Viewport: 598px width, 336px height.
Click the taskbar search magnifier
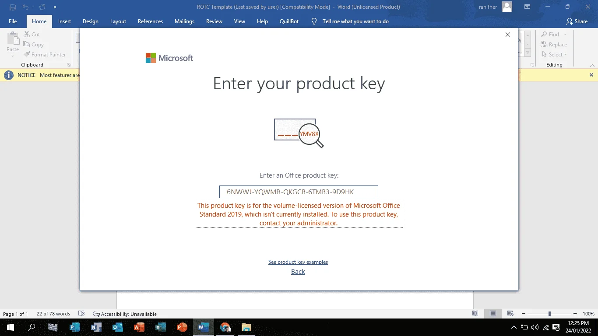(x=32, y=327)
